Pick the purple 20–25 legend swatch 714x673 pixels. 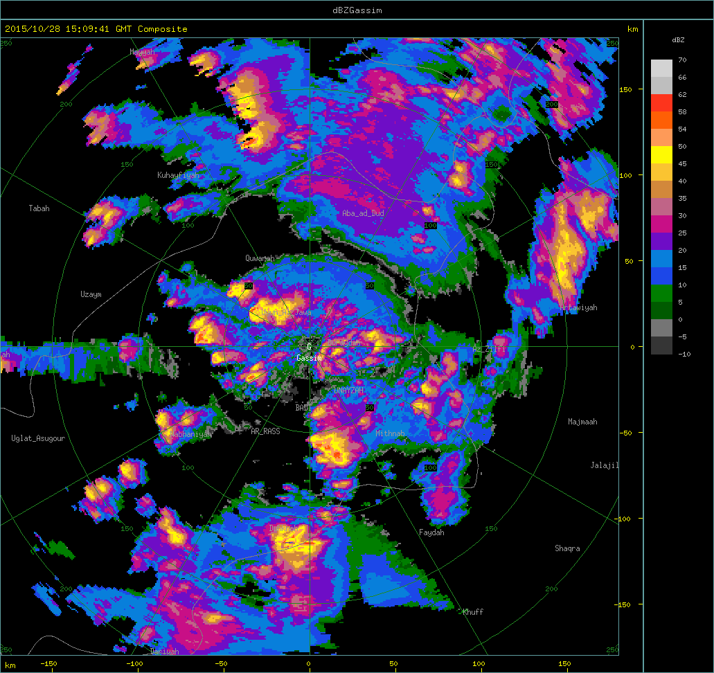tap(661, 242)
